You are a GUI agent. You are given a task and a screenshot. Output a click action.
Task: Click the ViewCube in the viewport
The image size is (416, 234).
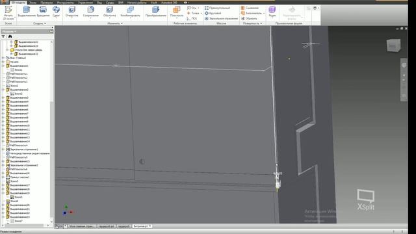(394, 45)
